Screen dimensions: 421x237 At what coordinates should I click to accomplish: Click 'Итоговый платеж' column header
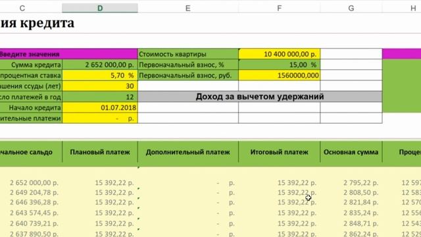click(x=279, y=152)
